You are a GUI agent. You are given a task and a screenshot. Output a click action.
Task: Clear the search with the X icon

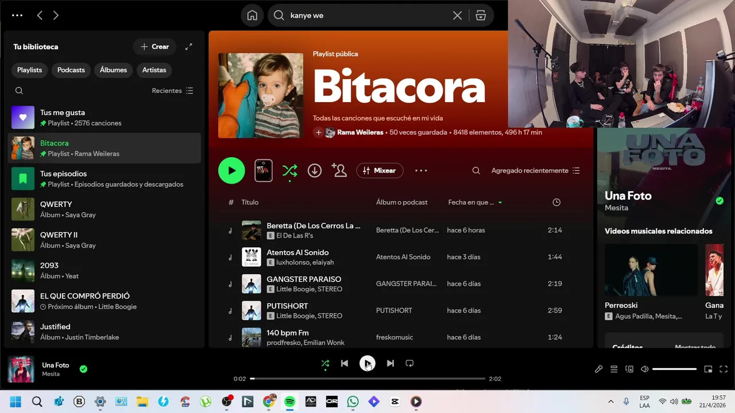pos(457,15)
